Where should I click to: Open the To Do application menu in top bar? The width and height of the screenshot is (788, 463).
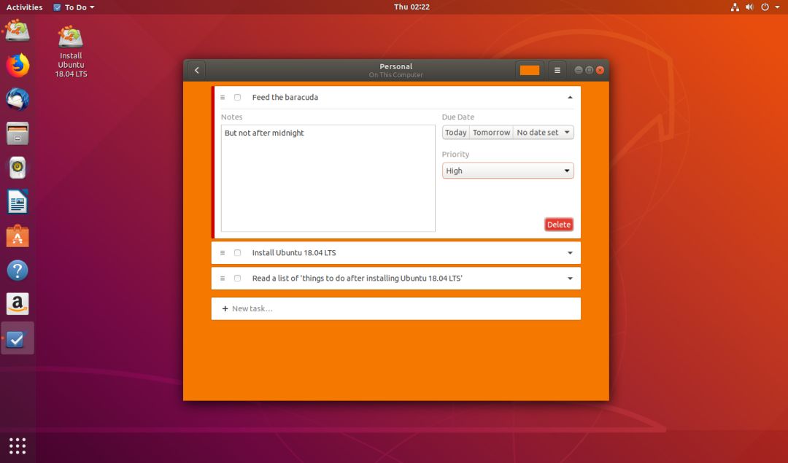(x=74, y=7)
